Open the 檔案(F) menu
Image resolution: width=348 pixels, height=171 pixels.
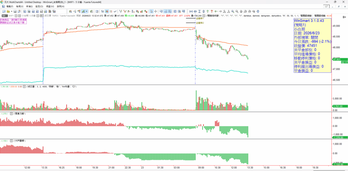coord(10,6)
